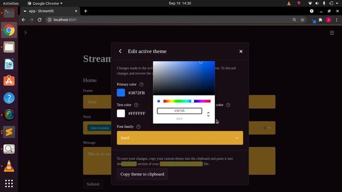Click the #3872FB hex text
This screenshot has width=342, height=192.
(x=137, y=93)
